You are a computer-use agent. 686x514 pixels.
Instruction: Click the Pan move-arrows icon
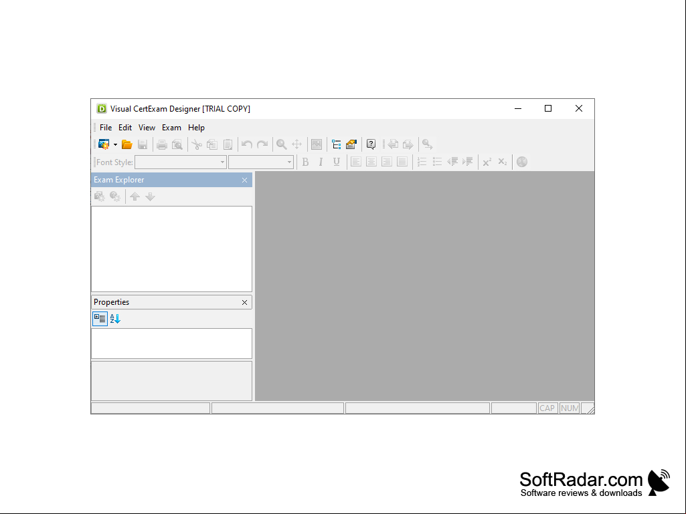click(296, 144)
